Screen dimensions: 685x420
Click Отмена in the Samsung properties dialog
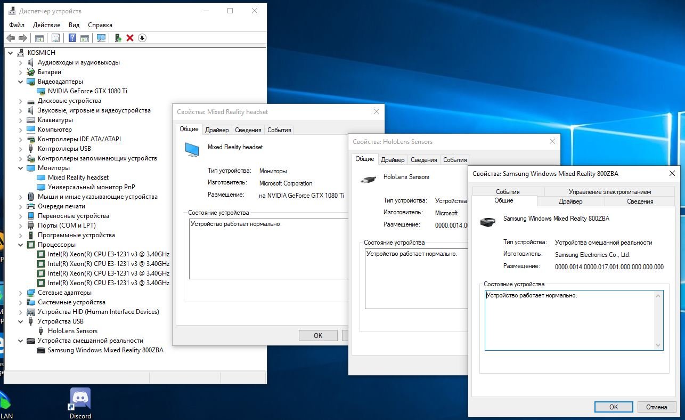tap(656, 407)
